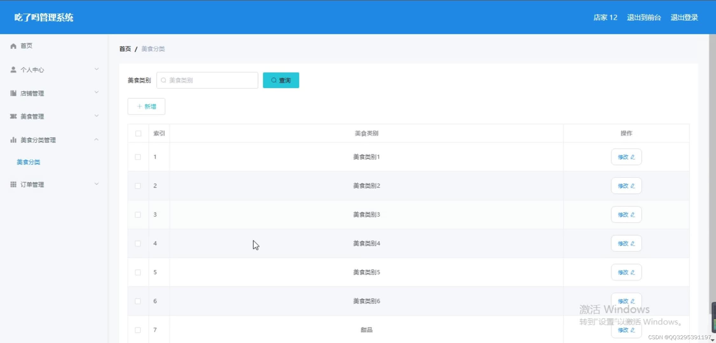Click 退出登录 to log out

point(684,17)
